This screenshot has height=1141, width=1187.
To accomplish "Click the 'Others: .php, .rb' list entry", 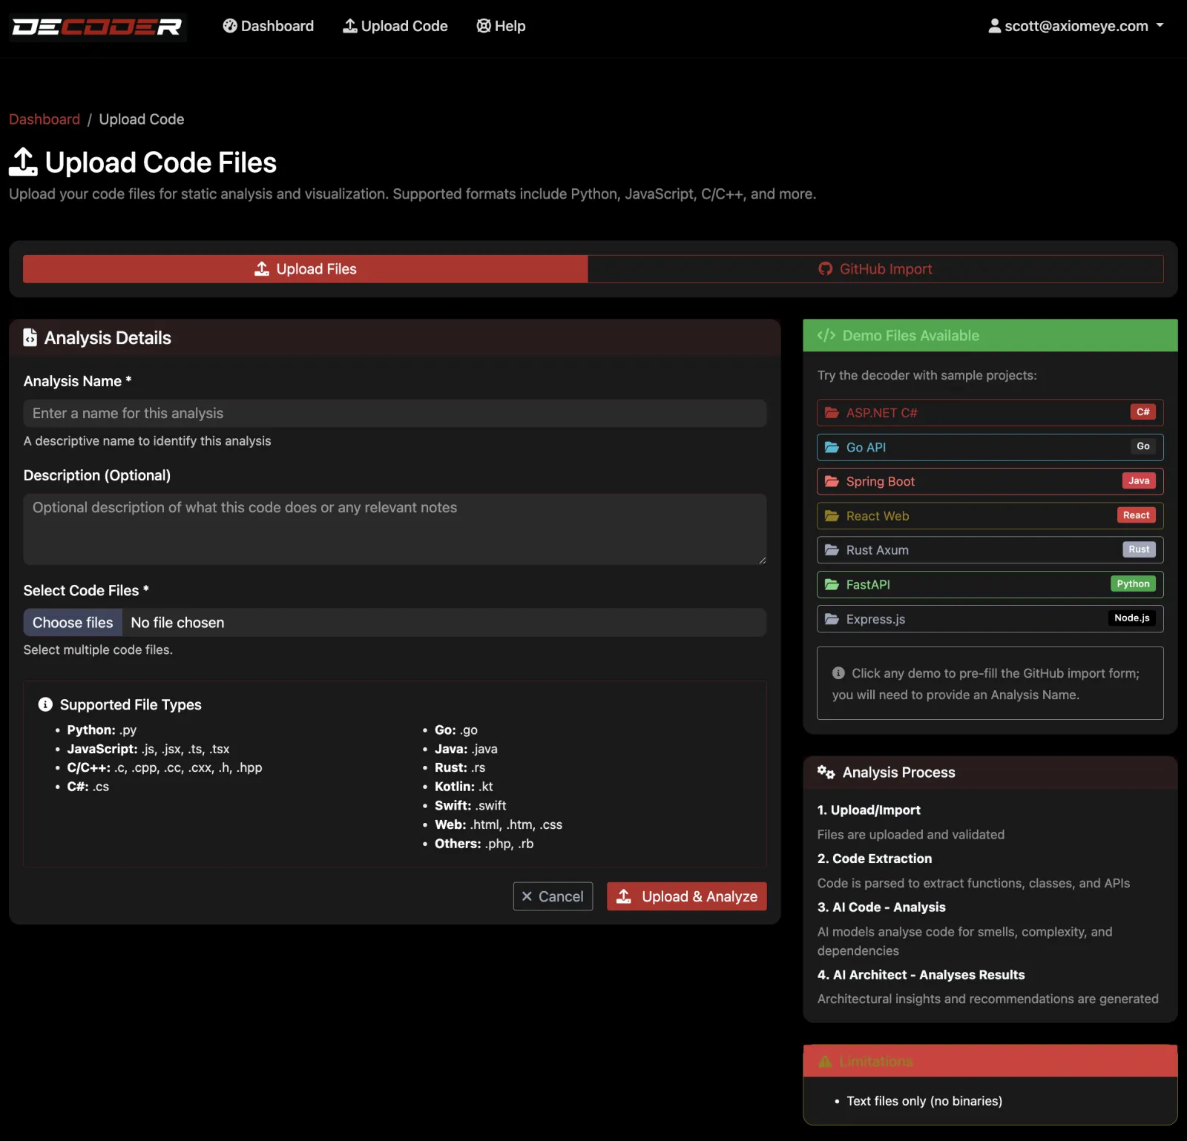I will click(484, 844).
